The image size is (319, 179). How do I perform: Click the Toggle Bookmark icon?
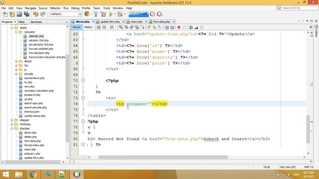point(160,27)
